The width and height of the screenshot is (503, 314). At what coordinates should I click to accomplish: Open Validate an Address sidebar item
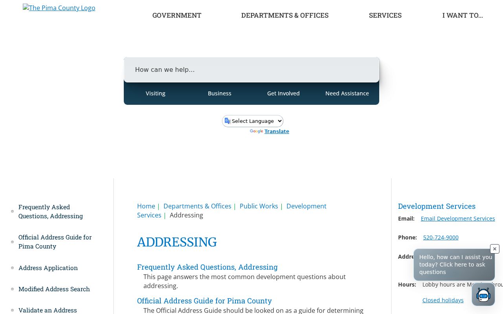48,310
